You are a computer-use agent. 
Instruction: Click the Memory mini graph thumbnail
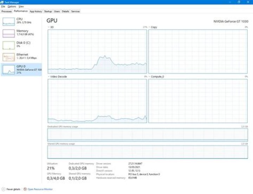pyautogui.click(x=9, y=34)
